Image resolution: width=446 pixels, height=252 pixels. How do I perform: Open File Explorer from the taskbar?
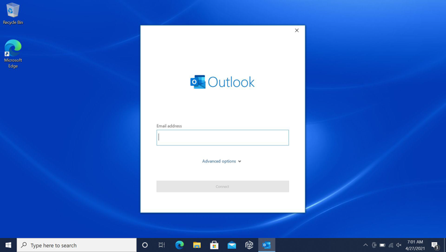[197, 245]
